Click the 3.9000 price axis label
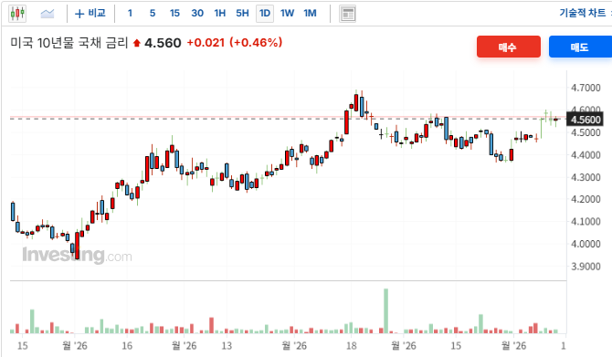Image resolution: width=612 pixels, height=357 pixels. coord(586,267)
